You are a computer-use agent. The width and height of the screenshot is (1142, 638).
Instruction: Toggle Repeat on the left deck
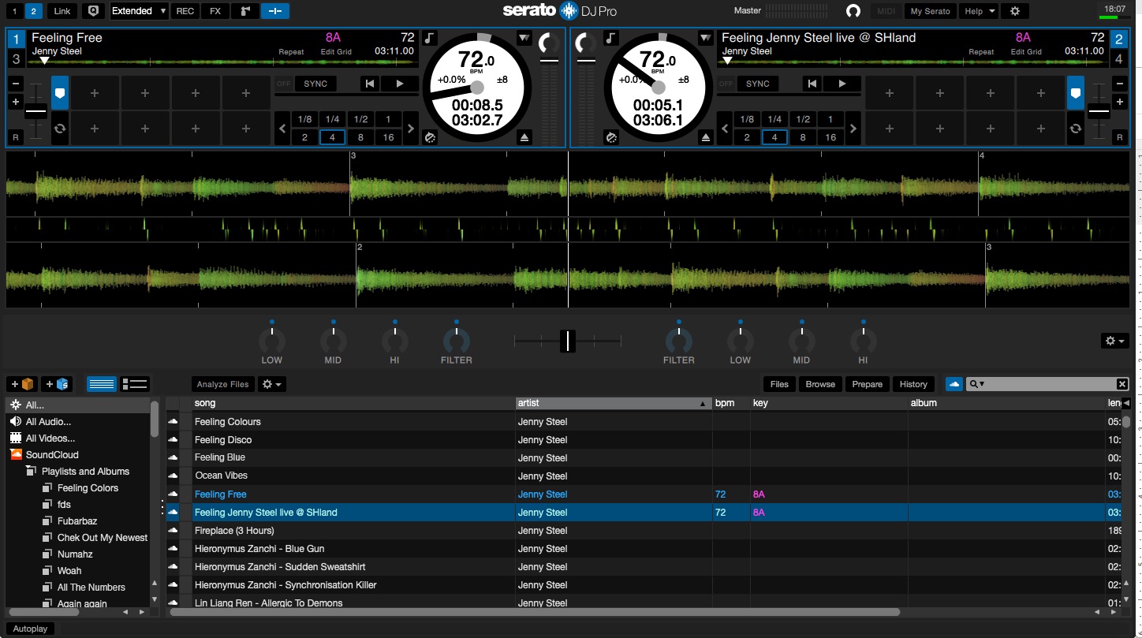click(x=291, y=52)
